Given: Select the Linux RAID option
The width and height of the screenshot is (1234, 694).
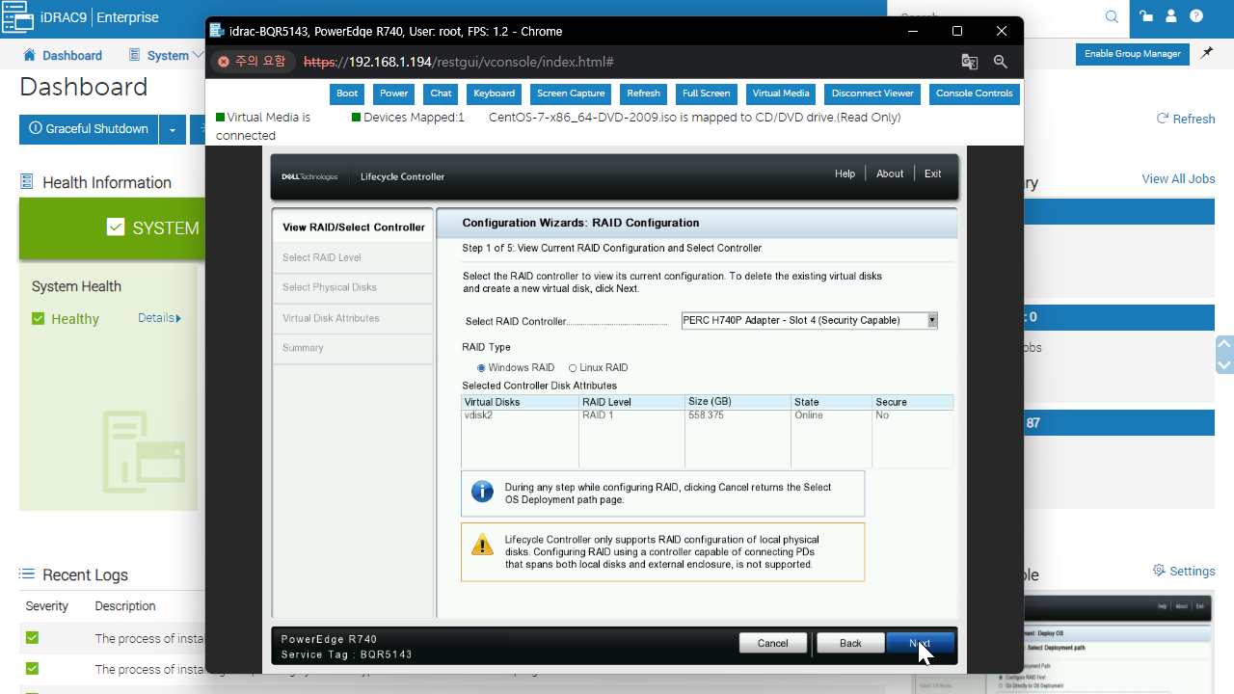Looking at the screenshot, I should point(573,368).
